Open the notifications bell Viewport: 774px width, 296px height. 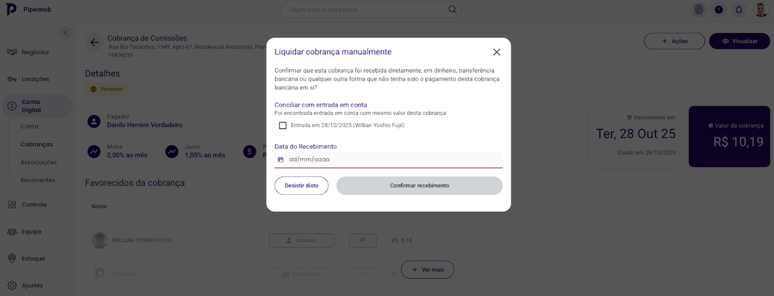pyautogui.click(x=739, y=10)
